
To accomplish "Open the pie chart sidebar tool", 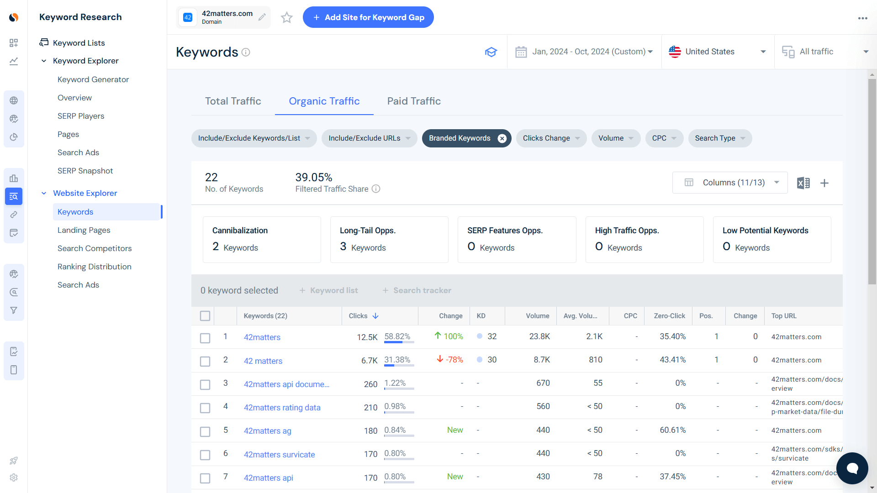I will tap(14, 137).
